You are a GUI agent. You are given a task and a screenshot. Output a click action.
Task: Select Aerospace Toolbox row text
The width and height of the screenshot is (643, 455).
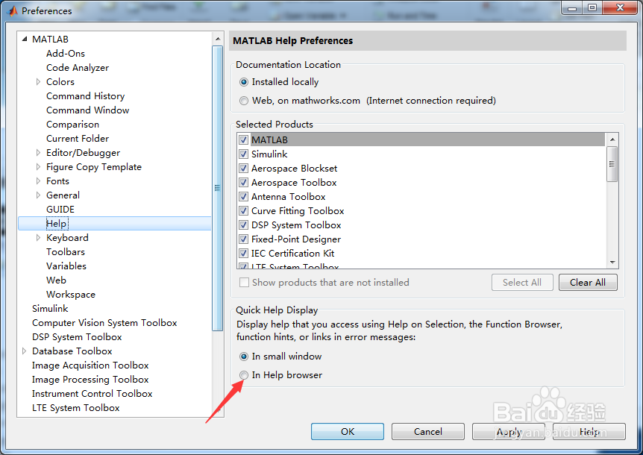tap(294, 183)
